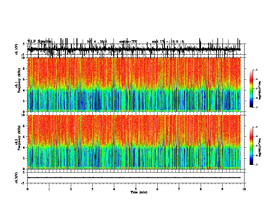Select the "ch.1(V)" waveform axis label
The height and width of the screenshot is (212, 275).
pyautogui.click(x=17, y=49)
